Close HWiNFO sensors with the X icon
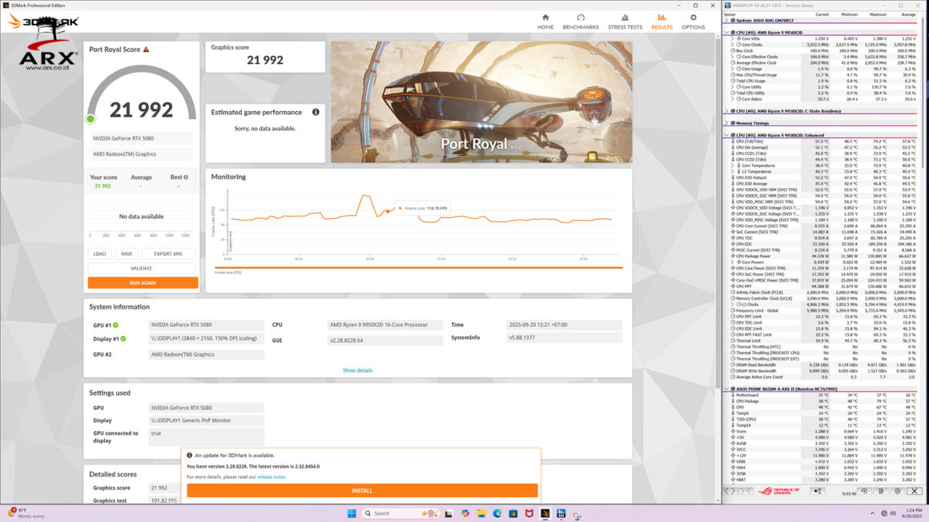Screen dimensions: 929x522 pyautogui.click(x=915, y=492)
